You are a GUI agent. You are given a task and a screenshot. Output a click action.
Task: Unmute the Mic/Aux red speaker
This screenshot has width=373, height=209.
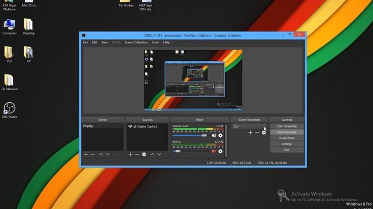214,151
